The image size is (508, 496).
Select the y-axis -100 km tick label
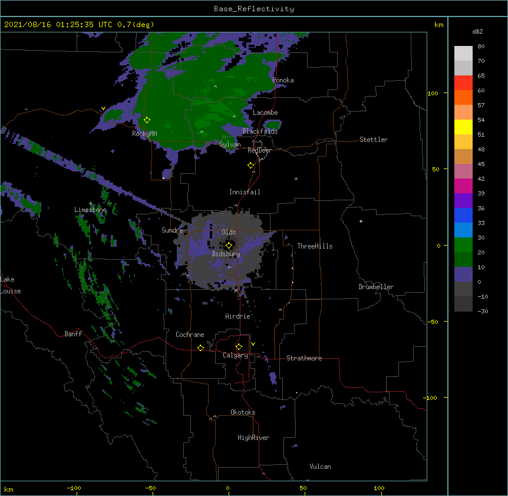click(431, 398)
